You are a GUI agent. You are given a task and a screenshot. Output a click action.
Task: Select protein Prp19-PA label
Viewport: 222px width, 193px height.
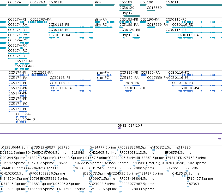pos(131,83)
